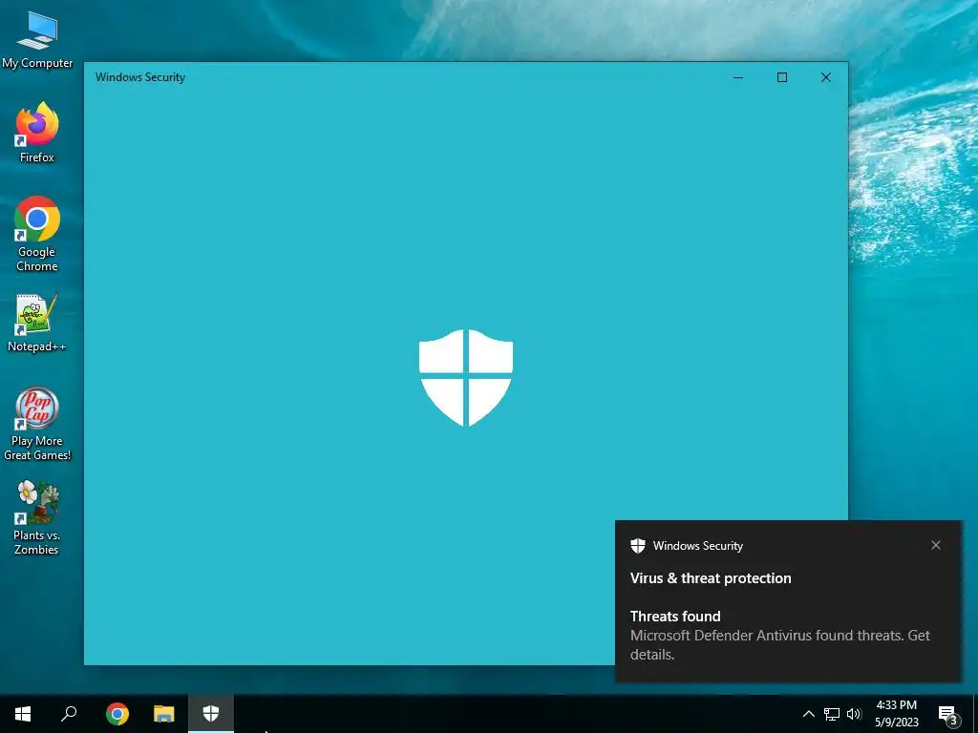Open the volume speaker tray icon
978x733 pixels.
[x=854, y=714]
